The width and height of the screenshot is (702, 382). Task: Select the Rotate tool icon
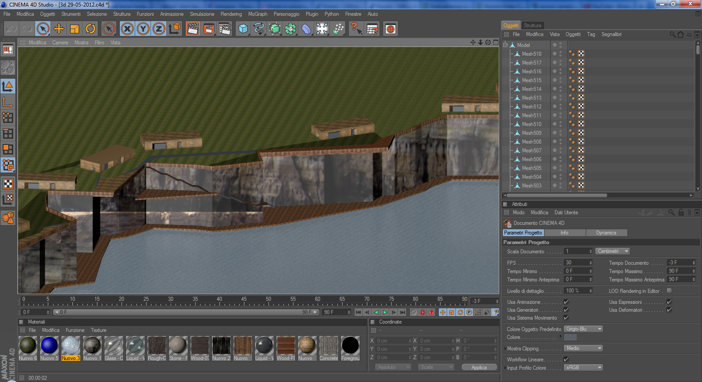coord(90,29)
